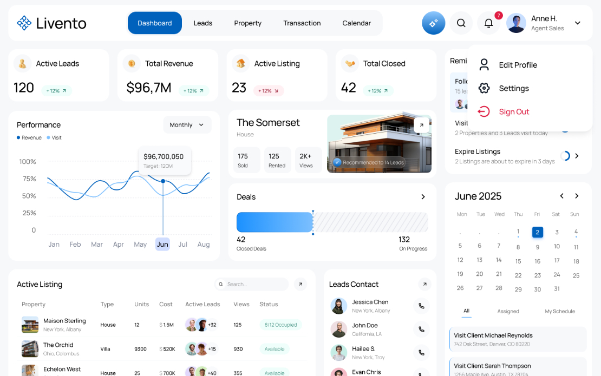
Task: Click the Total Closed handshake icon
Action: tap(350, 63)
